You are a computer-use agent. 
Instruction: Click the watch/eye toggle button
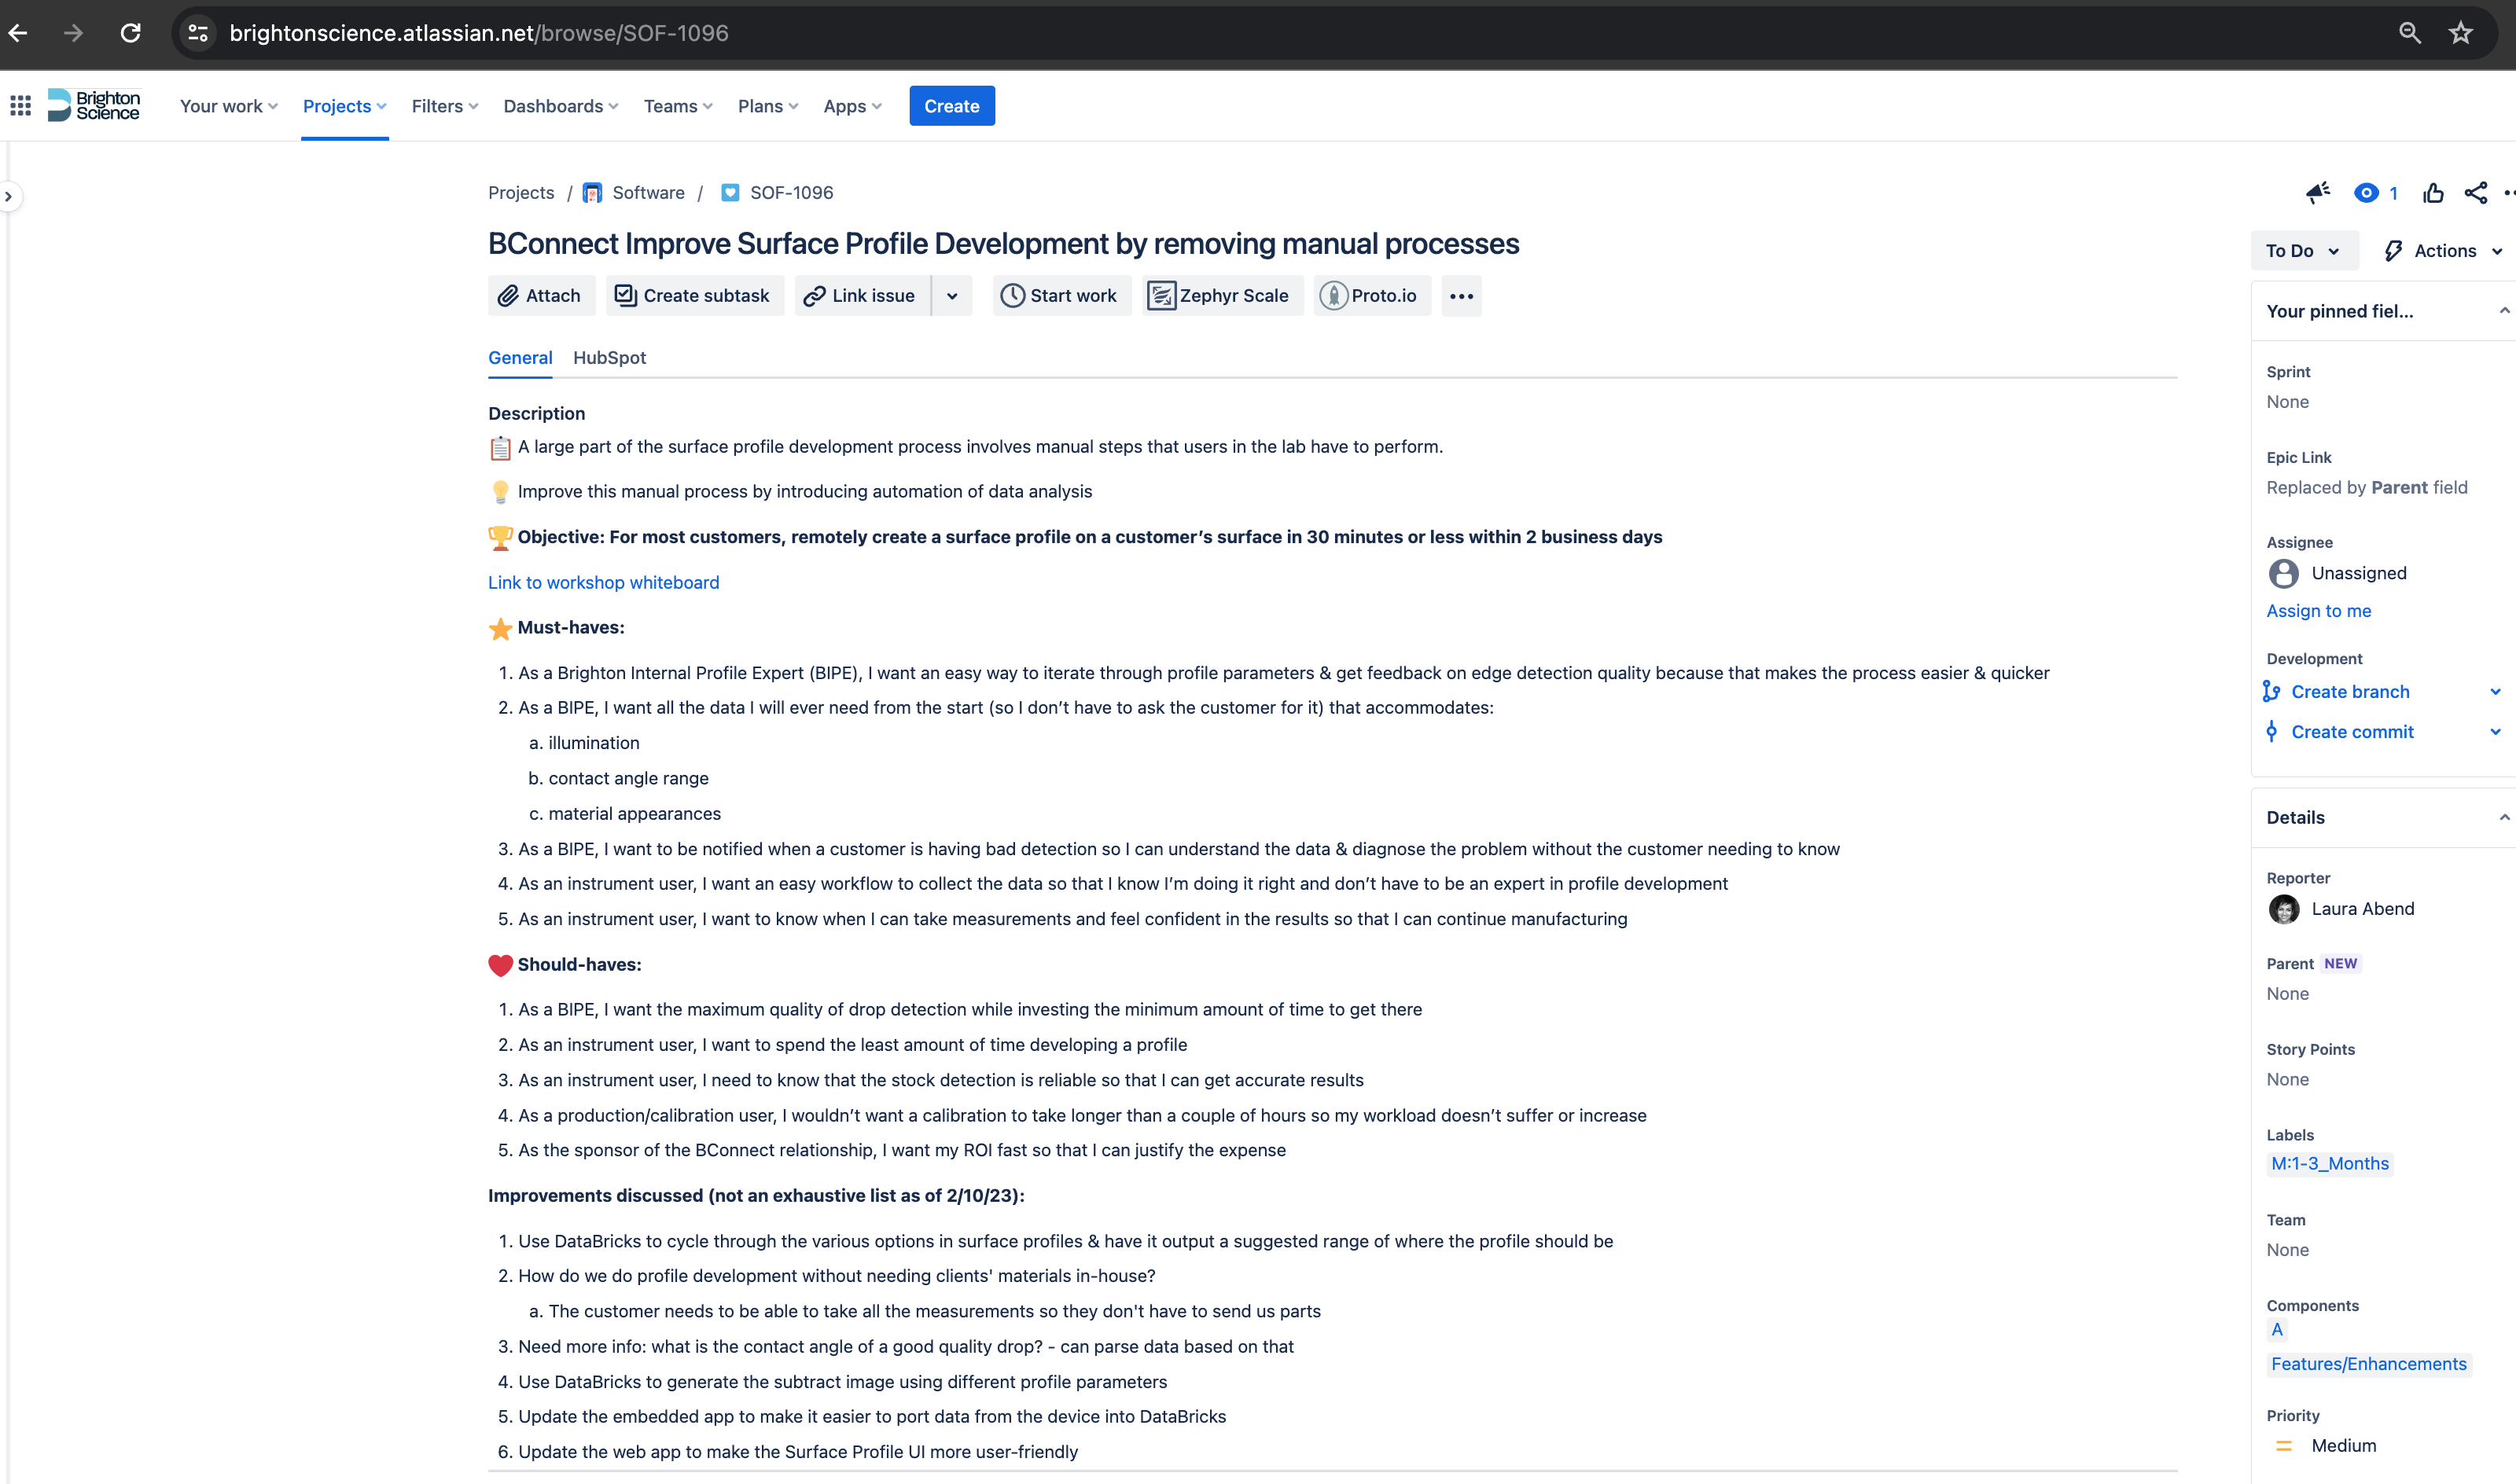[2367, 193]
